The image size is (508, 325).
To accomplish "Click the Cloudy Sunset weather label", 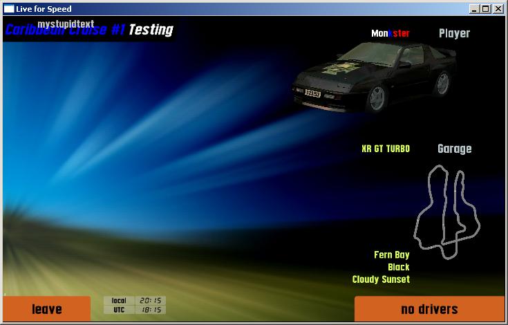I will pos(381,279).
